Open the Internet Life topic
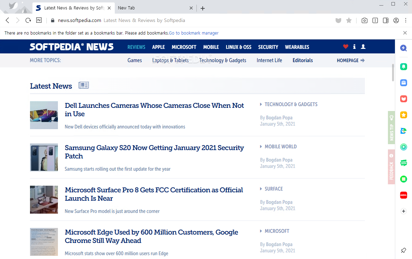 (269, 60)
